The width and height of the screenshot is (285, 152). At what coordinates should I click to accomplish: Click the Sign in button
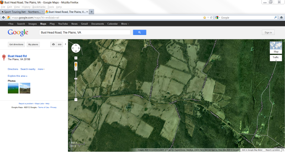click(x=268, y=32)
